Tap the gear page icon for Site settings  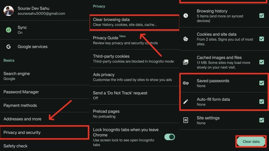point(186,120)
